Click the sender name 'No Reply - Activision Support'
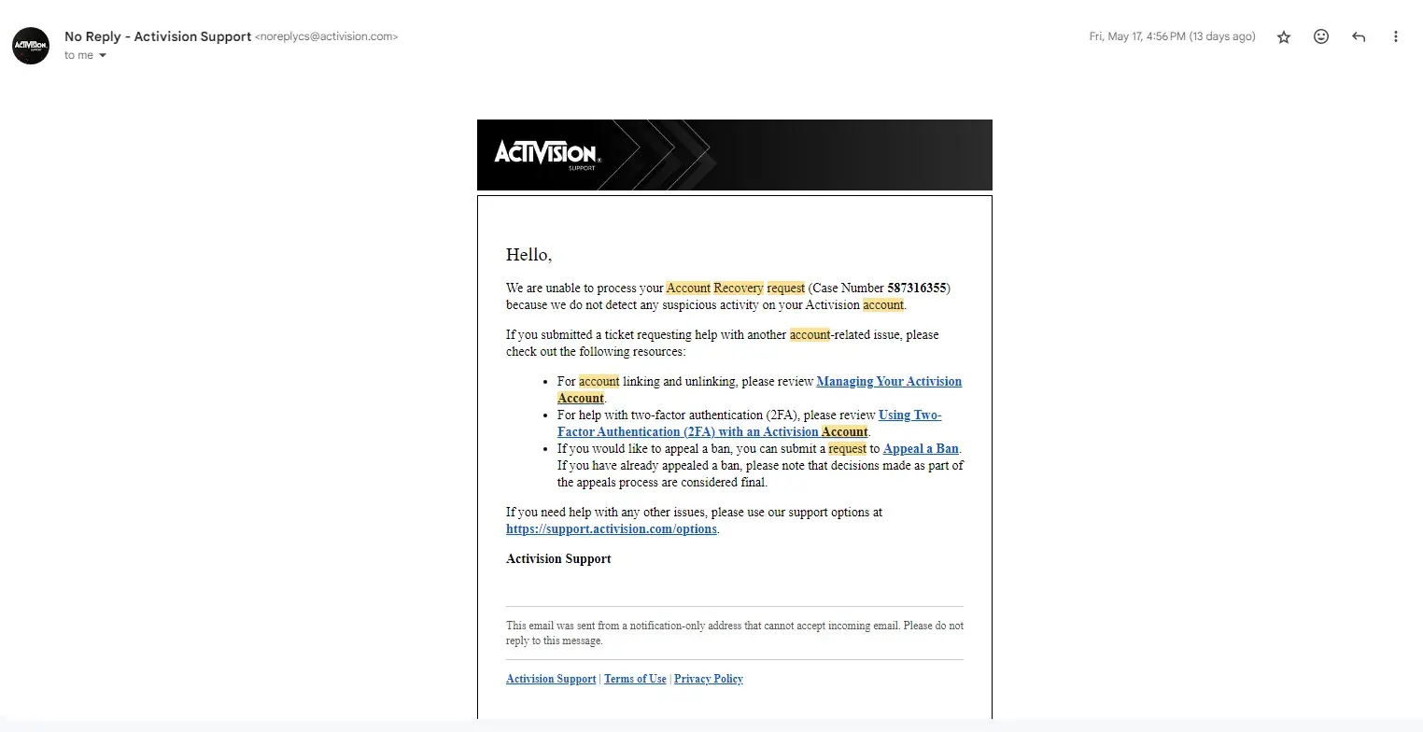The height and width of the screenshot is (732, 1423). point(158,36)
